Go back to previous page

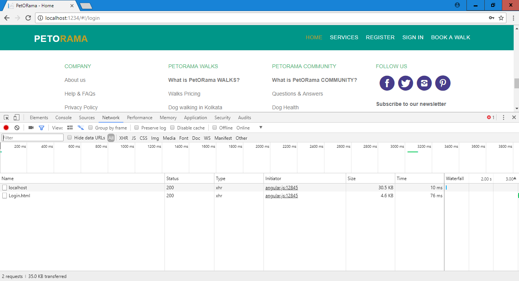(6, 18)
